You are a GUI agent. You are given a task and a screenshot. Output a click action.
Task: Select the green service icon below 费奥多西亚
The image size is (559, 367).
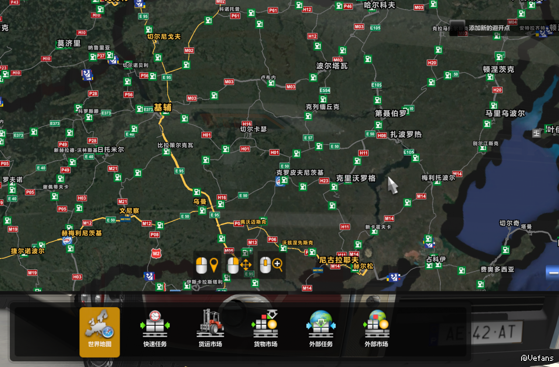(x=481, y=284)
